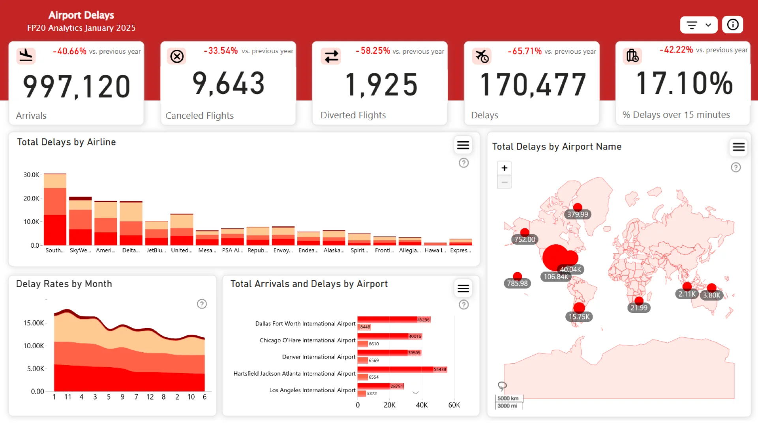Image resolution: width=758 pixels, height=426 pixels.
Task: Zoom in on the map with plus button
Action: (504, 168)
